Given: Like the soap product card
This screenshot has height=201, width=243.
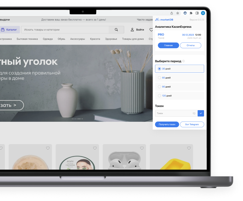Looking at the screenshot, I should 48,148.
